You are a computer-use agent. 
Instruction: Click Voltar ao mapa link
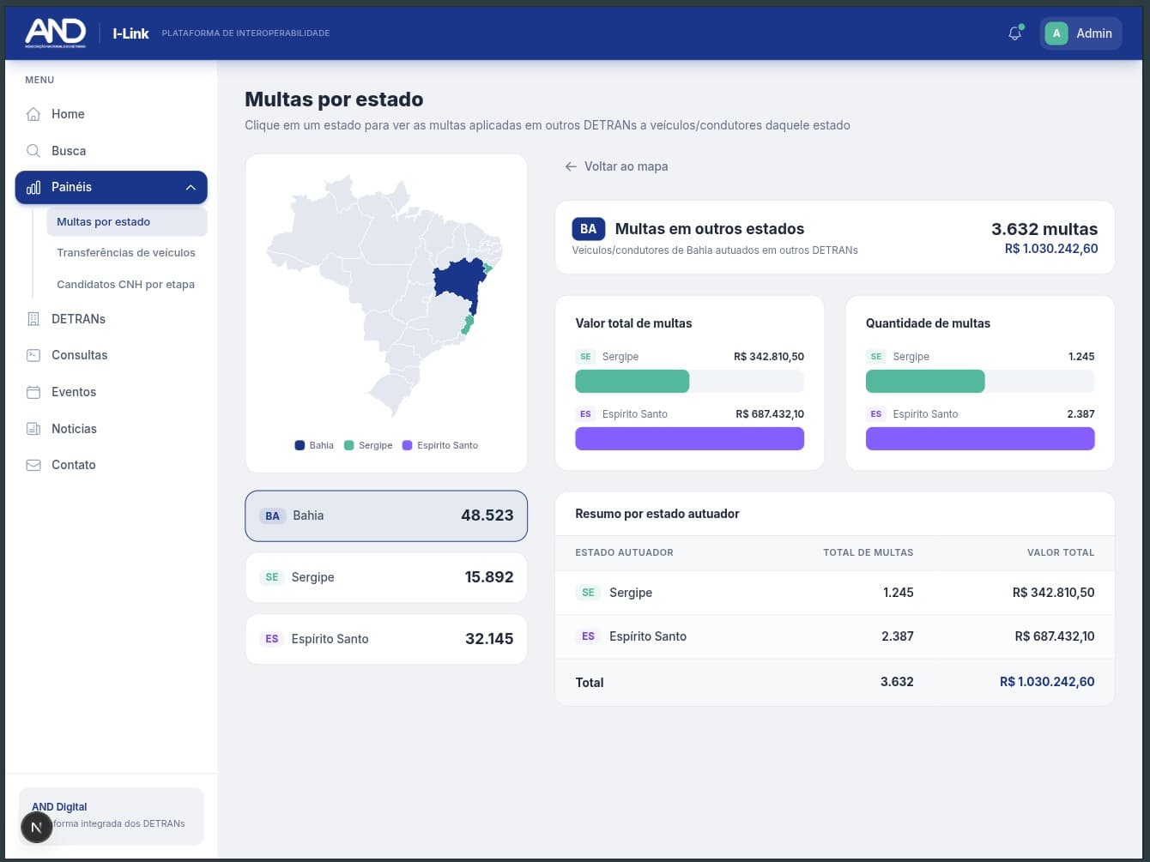click(616, 166)
